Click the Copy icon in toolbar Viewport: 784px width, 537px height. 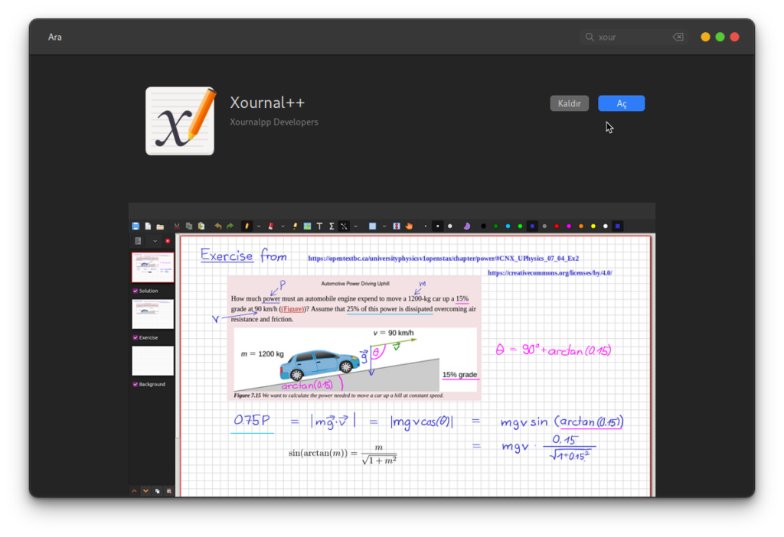pos(189,226)
